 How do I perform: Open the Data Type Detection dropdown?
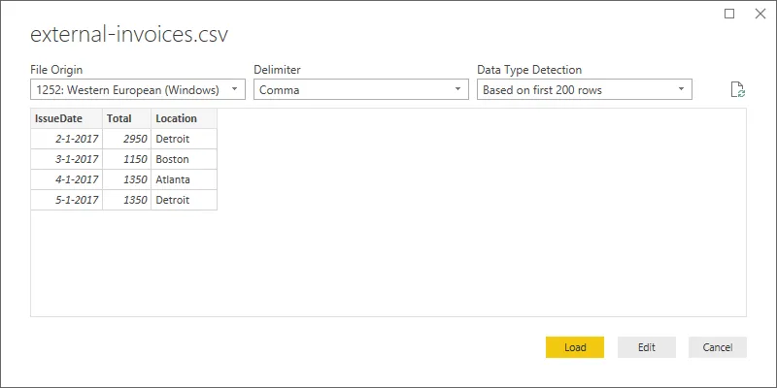(x=584, y=90)
